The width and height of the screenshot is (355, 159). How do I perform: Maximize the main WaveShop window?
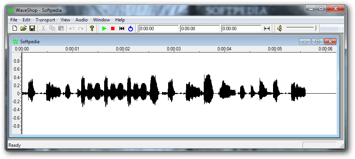pos(321,9)
